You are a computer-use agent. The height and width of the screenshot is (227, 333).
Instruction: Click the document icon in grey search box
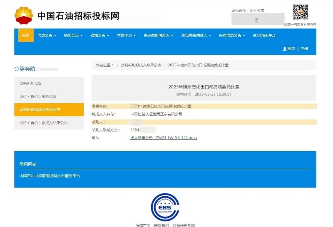(x=256, y=20)
